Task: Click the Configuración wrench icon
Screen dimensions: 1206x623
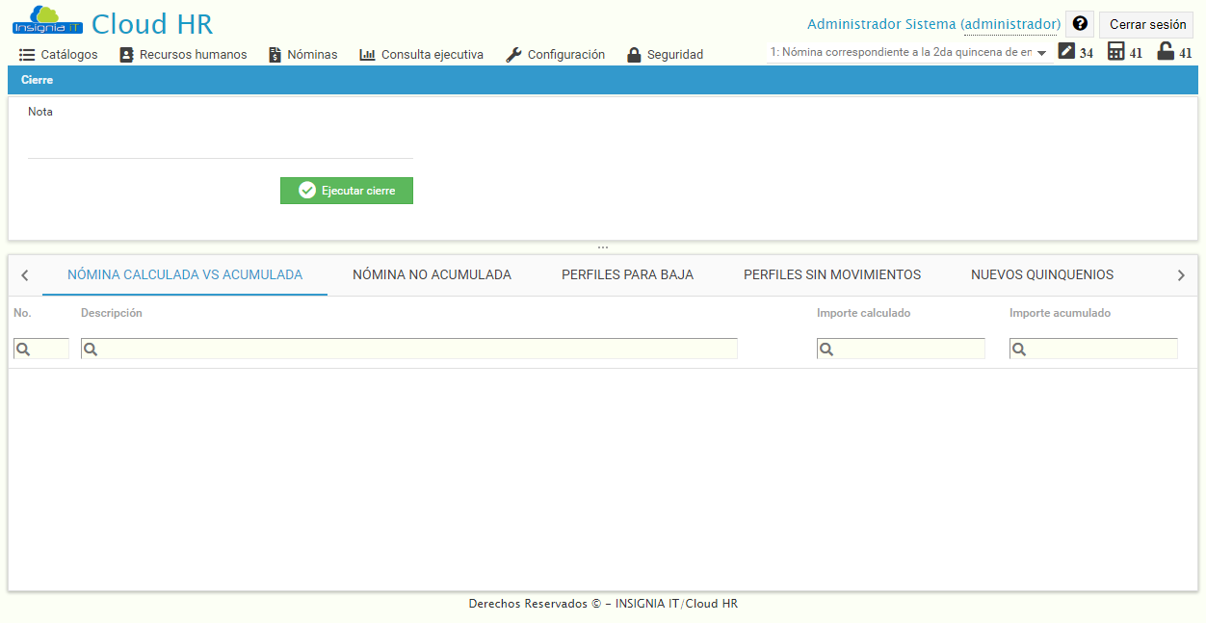Action: click(x=511, y=54)
